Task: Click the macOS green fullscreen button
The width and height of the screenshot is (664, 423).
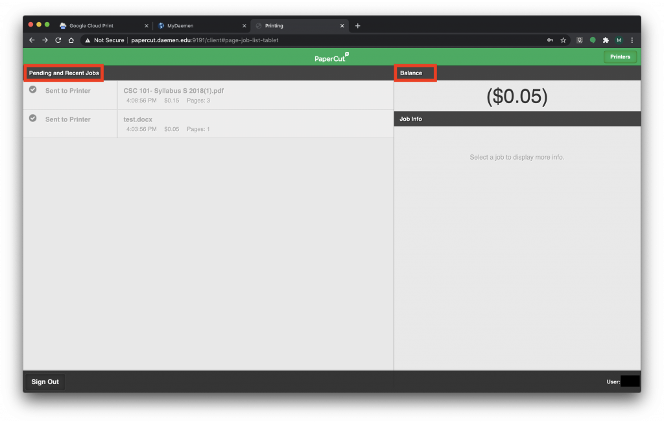Action: pyautogui.click(x=47, y=25)
